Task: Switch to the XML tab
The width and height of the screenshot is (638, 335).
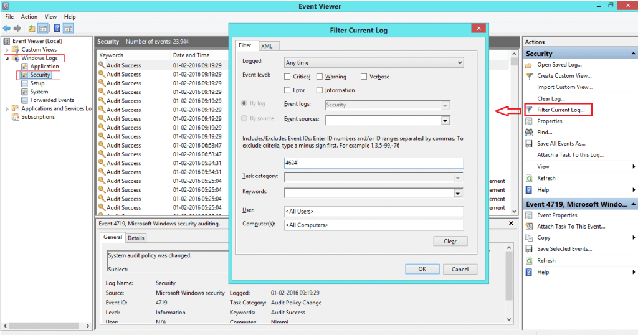Action: 267,46
